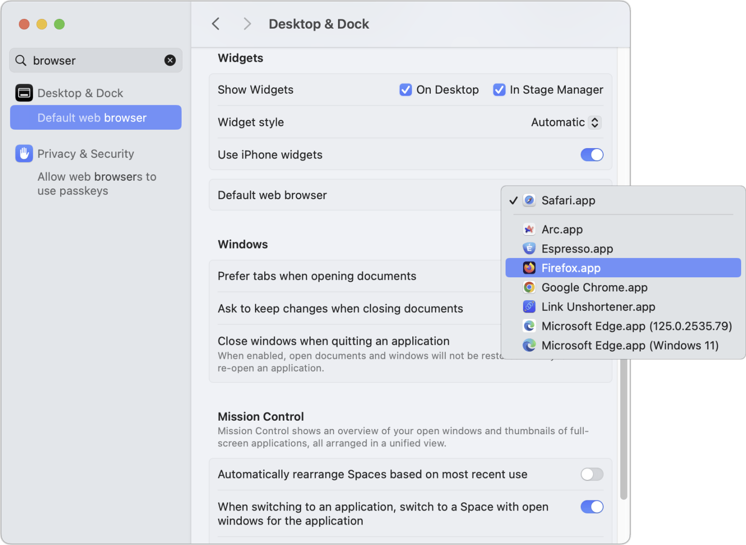The image size is (746, 545).
Task: Click the Privacy & Security hand icon
Action: [24, 153]
